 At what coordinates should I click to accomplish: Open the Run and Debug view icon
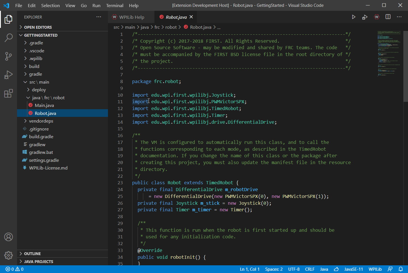(9, 75)
